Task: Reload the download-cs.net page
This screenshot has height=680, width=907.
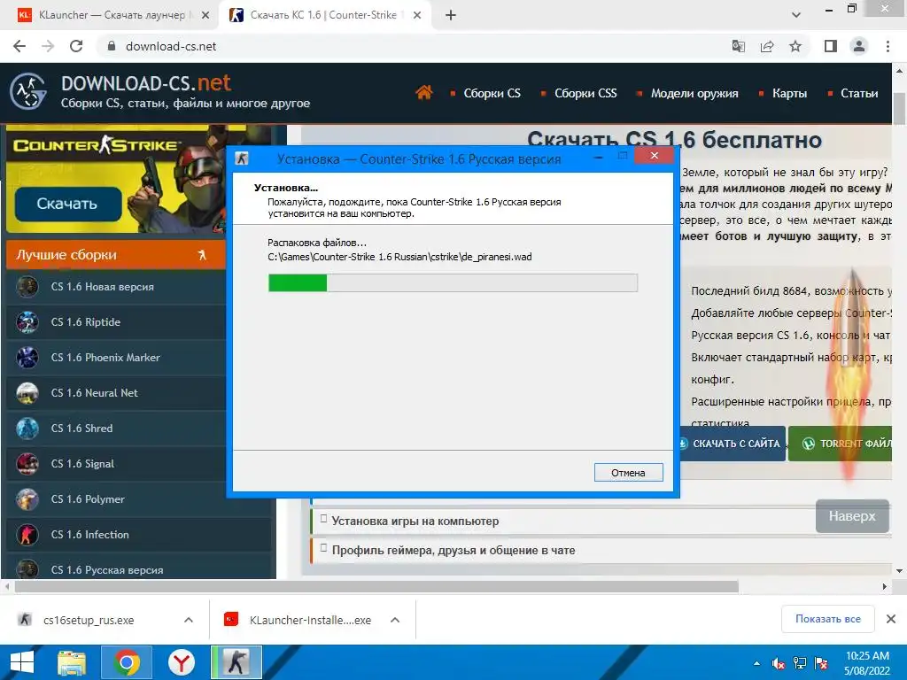Action: coord(76,46)
